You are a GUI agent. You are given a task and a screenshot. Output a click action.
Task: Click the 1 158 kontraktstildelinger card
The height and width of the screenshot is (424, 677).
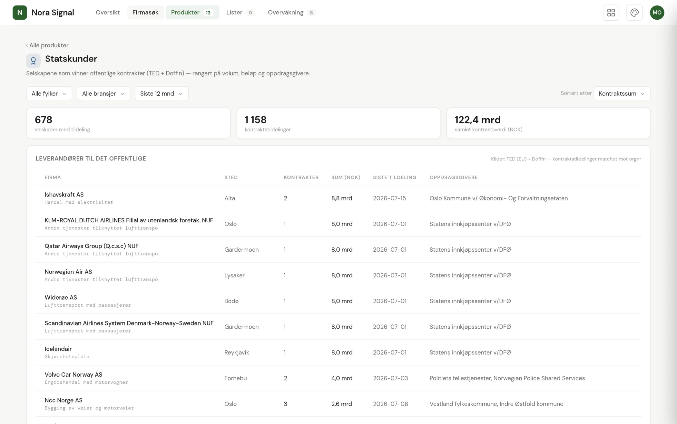338,123
